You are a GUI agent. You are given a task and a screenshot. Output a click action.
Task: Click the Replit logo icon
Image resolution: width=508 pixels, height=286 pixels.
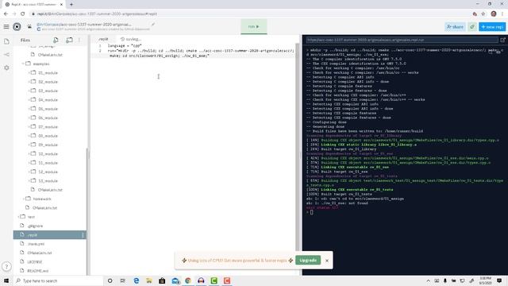click(x=17, y=26)
